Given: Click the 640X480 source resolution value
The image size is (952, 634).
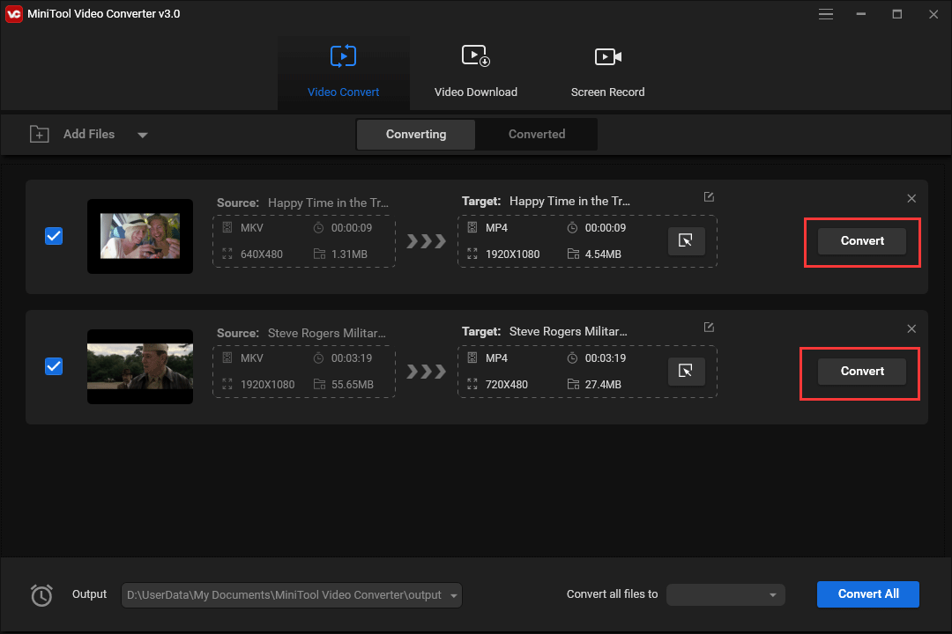Looking at the screenshot, I should tap(262, 254).
